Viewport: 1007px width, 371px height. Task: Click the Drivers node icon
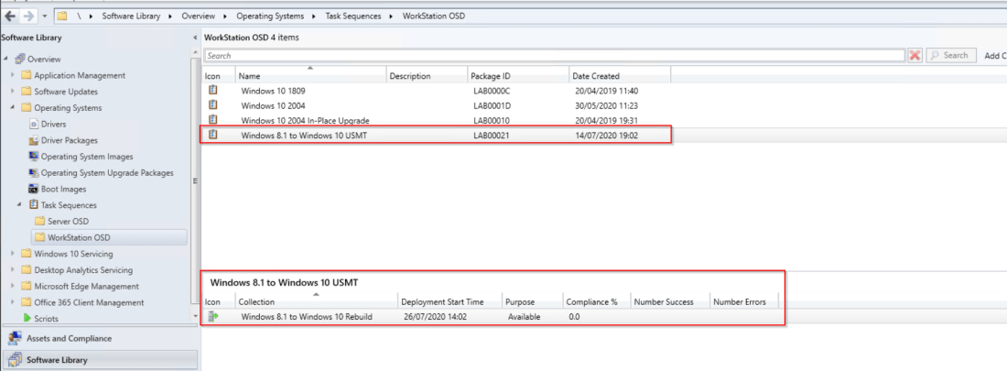click(x=34, y=124)
